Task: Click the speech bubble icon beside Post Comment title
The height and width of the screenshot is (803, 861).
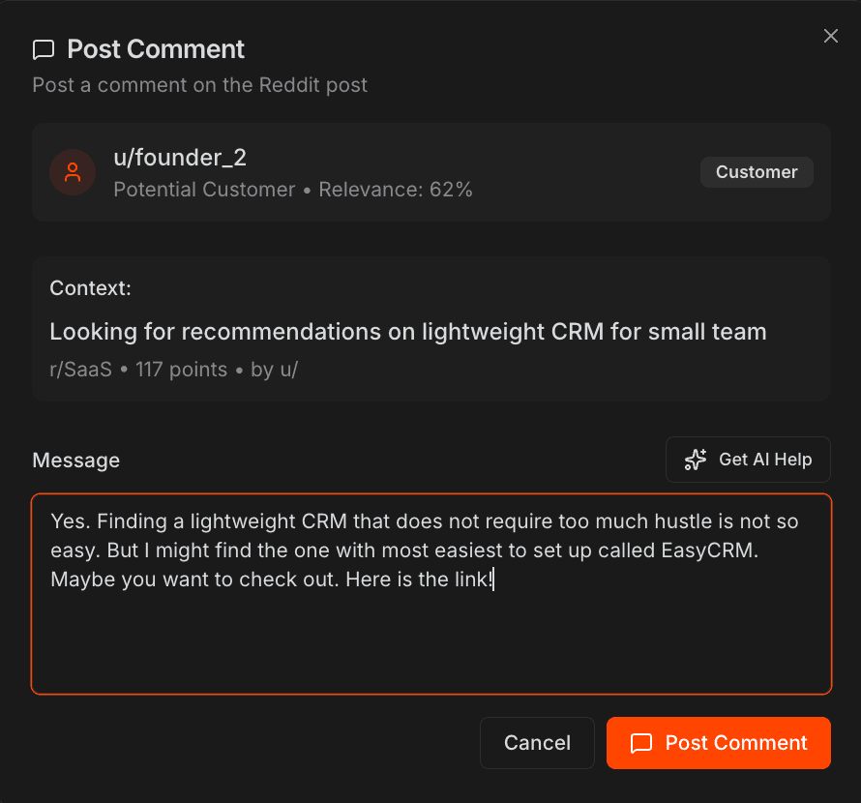Action: pos(44,48)
